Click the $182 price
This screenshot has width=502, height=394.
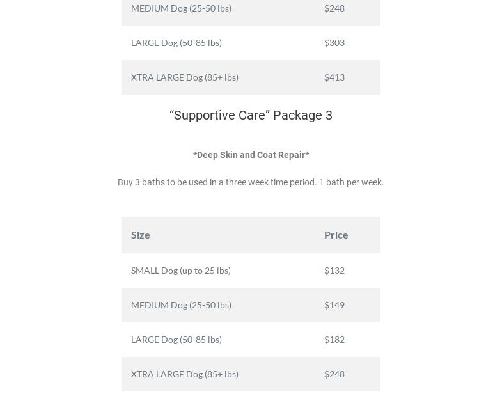point(334,340)
